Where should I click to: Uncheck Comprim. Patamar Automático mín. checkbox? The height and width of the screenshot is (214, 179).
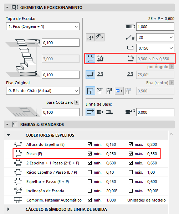pyautogui.click(x=89, y=200)
